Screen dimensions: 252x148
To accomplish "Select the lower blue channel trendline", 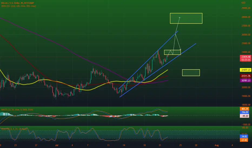I will click(157, 70).
